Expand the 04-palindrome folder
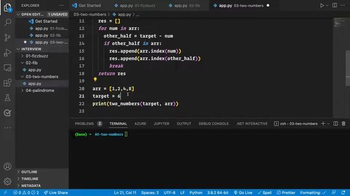The width and height of the screenshot is (350, 196). coord(43,90)
